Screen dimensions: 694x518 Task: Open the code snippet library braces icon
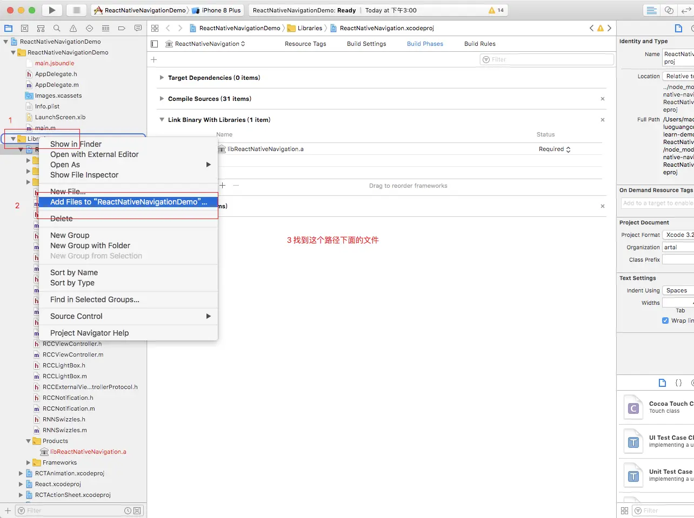pyautogui.click(x=678, y=383)
